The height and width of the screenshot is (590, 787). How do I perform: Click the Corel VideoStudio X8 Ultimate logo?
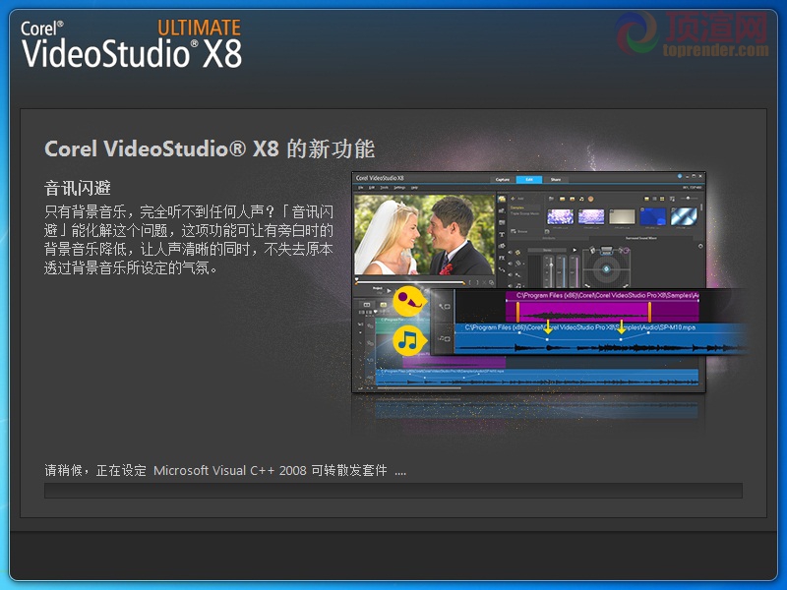coord(132,43)
